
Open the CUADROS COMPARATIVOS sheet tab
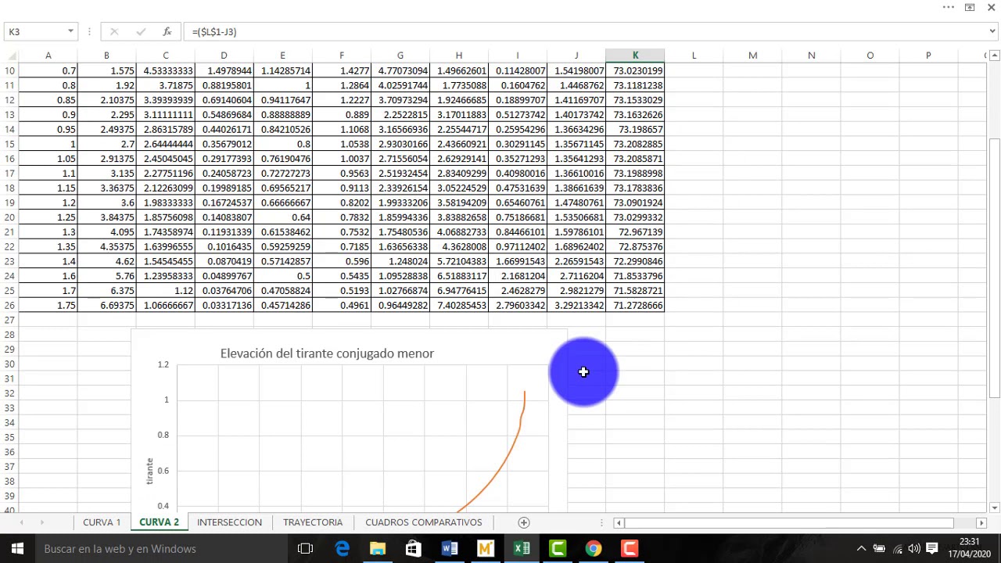(x=424, y=522)
